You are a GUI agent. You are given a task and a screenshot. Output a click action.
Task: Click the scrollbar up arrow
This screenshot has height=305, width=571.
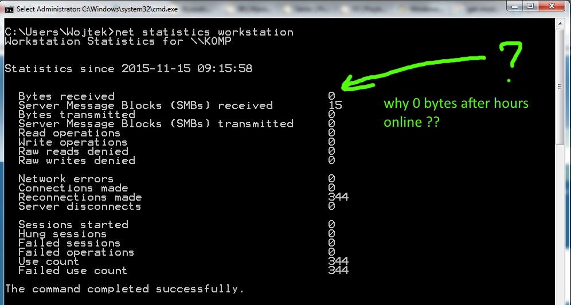(x=560, y=24)
